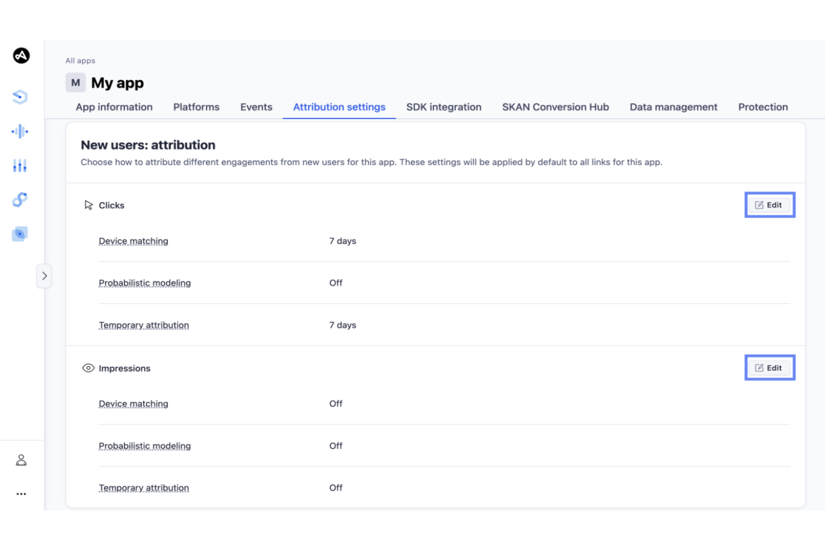825x550 pixels.
Task: Go to the Protection tab
Action: [x=763, y=107]
